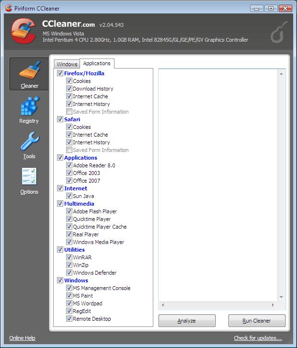Screen dimensions: 297x348
Task: Uncheck the Quicktime Player item checkbox
Action: tap(69, 219)
